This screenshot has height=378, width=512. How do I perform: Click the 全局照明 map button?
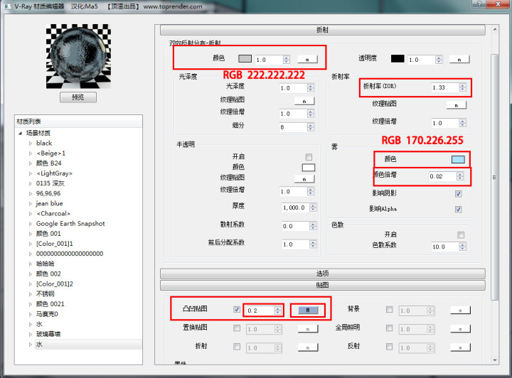(460, 329)
